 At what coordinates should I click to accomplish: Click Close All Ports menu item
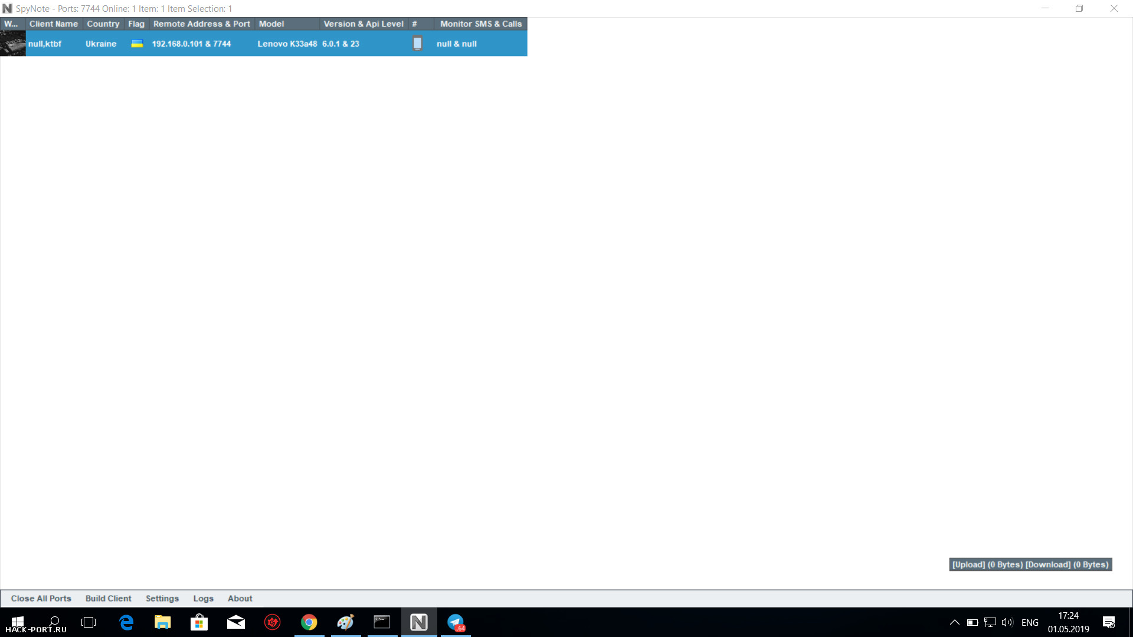tap(41, 598)
